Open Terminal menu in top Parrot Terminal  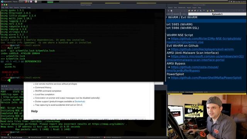[23, 8]
